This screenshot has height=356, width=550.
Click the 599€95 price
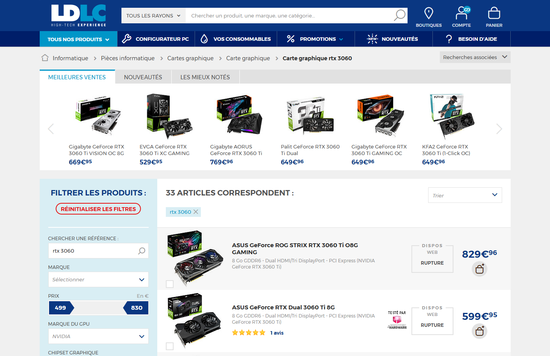point(480,316)
